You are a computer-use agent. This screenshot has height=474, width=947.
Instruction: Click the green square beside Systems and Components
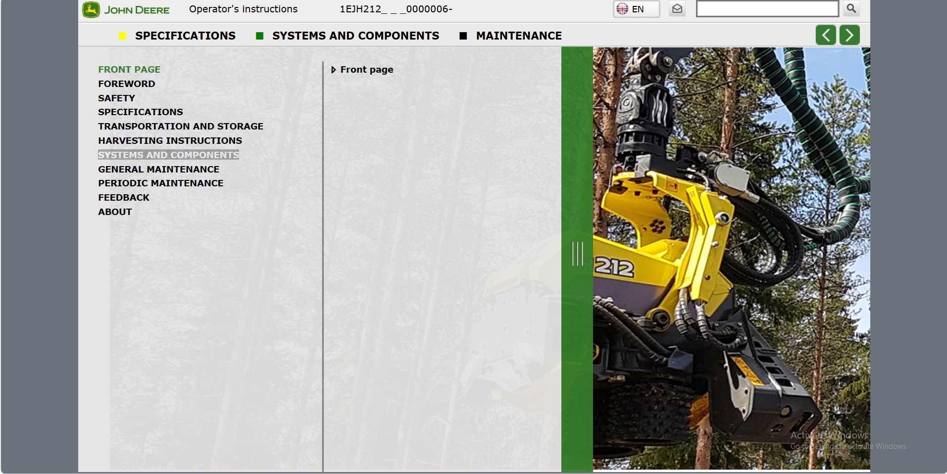259,36
